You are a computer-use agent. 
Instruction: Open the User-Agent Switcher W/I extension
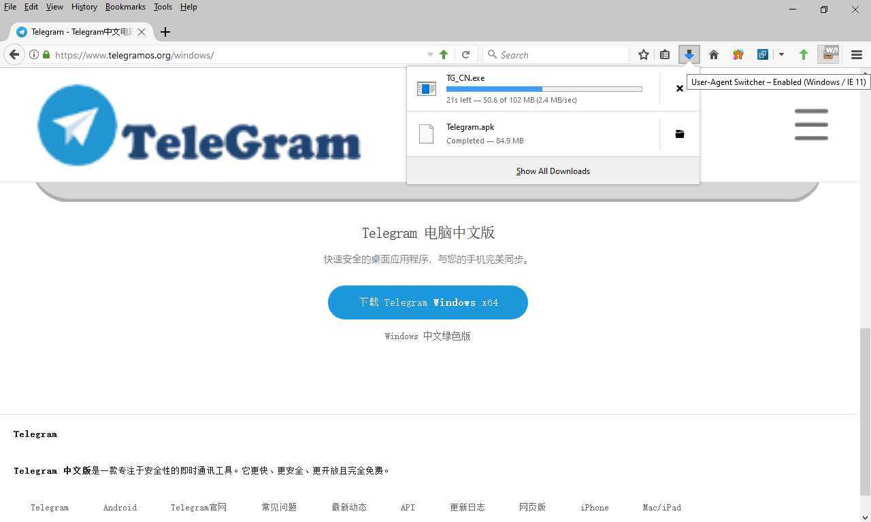[x=828, y=54]
